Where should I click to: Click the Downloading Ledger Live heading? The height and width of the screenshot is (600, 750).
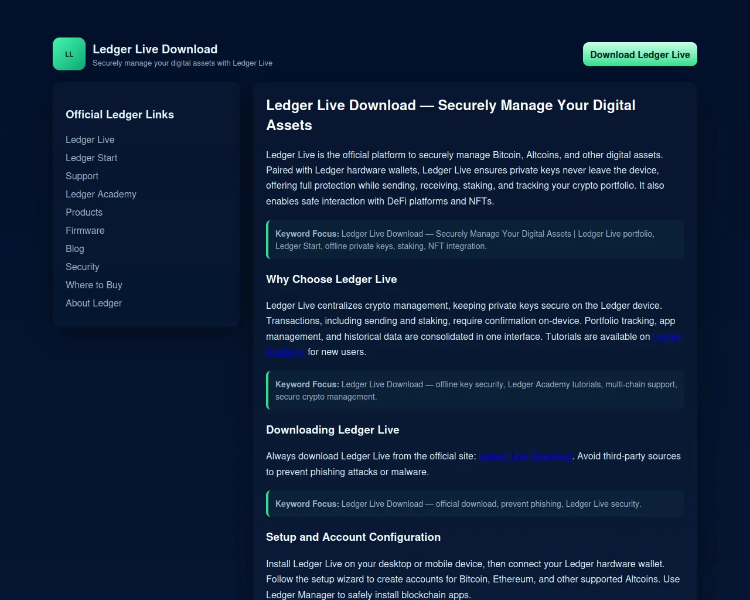333,429
